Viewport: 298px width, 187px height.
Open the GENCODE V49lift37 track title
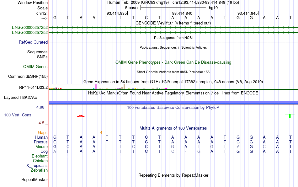point(173,23)
